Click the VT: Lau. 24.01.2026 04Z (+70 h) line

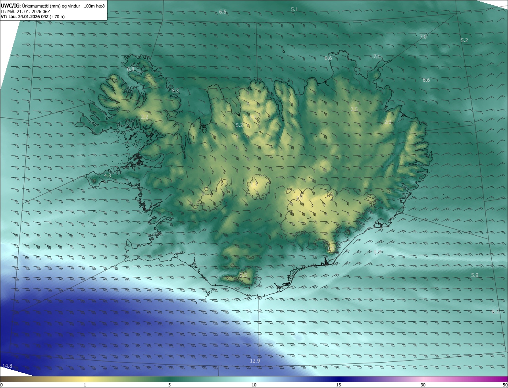pyautogui.click(x=33, y=17)
